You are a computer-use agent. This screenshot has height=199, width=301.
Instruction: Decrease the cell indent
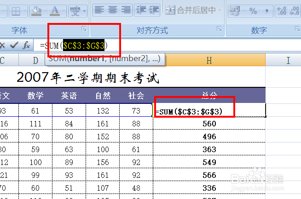point(141,10)
